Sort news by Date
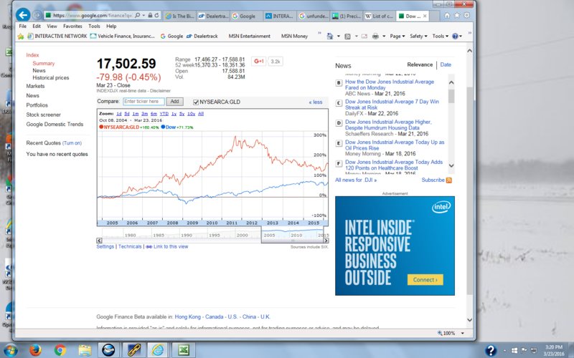This screenshot has width=574, height=358. point(446,64)
